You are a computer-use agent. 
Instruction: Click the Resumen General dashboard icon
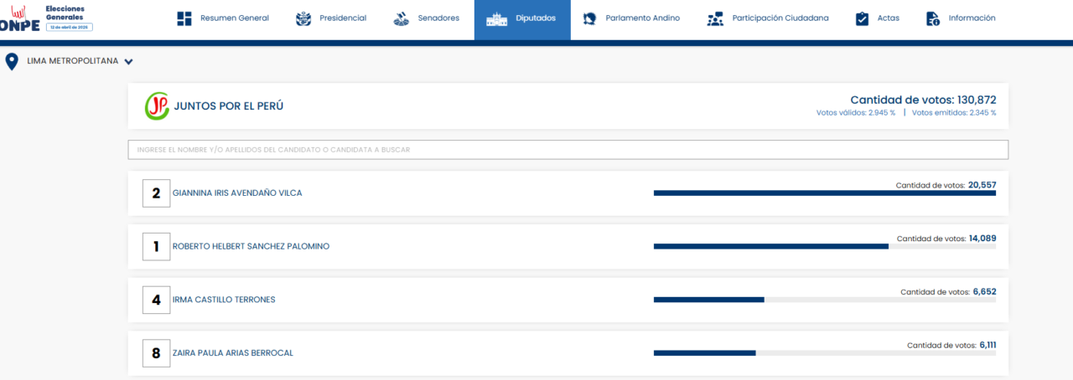pyautogui.click(x=184, y=18)
